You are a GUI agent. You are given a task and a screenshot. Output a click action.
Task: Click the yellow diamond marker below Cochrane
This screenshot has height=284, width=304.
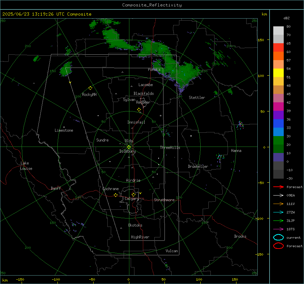pyautogui.click(x=116, y=195)
